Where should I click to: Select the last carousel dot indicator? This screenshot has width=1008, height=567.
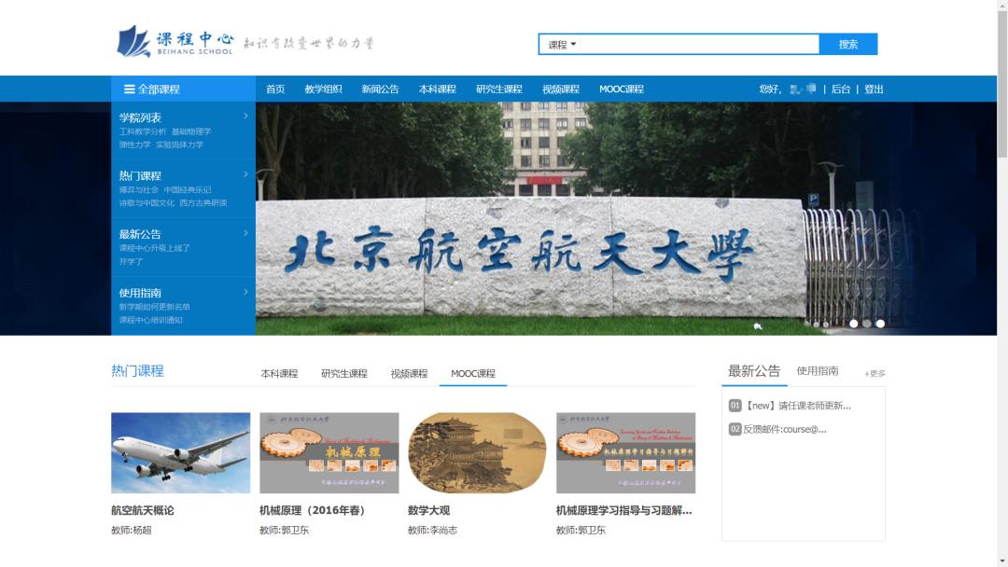(878, 325)
